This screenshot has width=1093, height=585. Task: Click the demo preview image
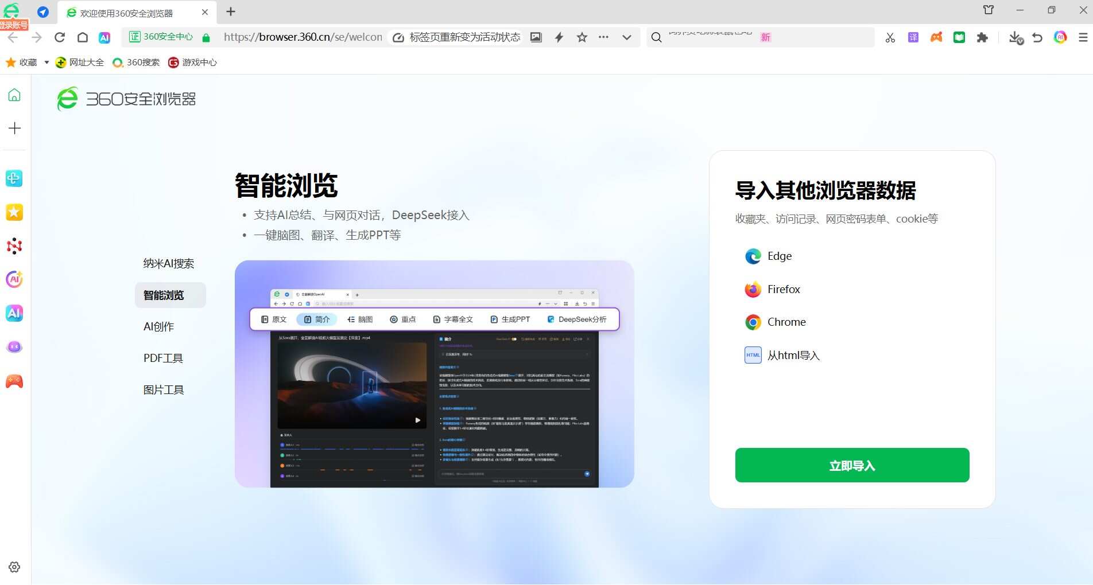434,374
